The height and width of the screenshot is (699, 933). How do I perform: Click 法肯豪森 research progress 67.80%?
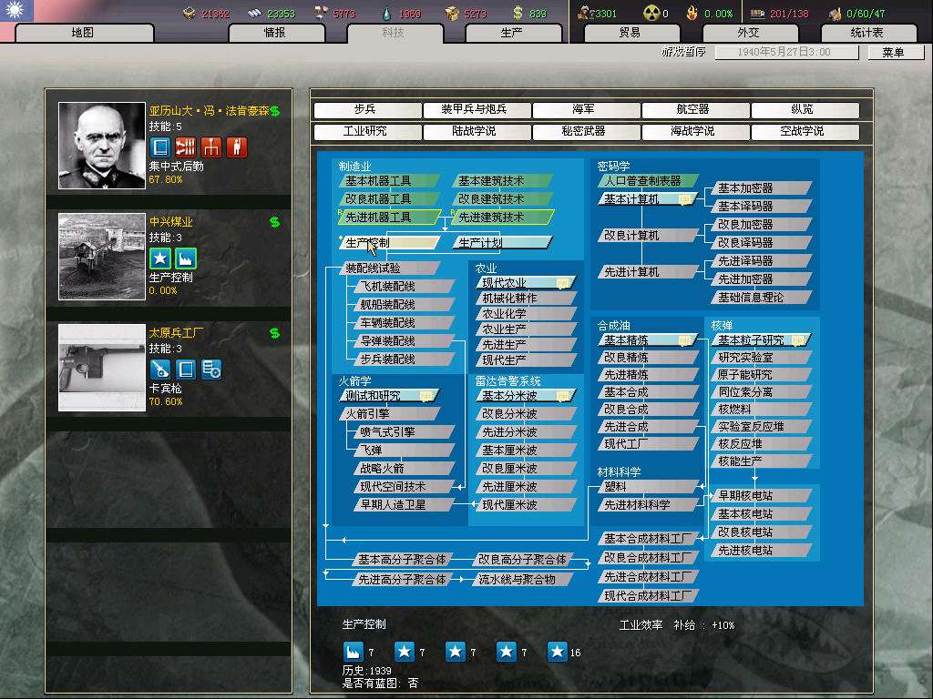(x=166, y=179)
